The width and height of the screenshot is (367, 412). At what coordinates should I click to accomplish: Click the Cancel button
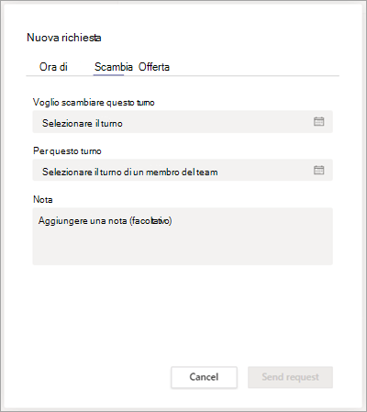[204, 377]
